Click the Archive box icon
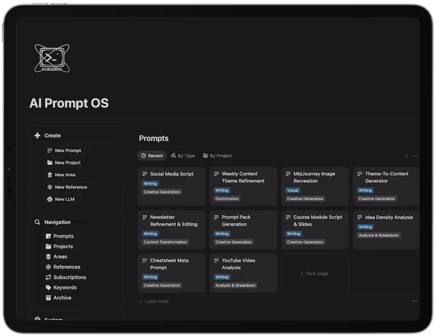Viewport: 436px width, 336px height. 48,298
